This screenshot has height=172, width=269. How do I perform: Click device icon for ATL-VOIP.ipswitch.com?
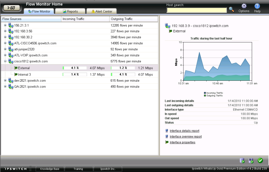[x=11, y=55]
